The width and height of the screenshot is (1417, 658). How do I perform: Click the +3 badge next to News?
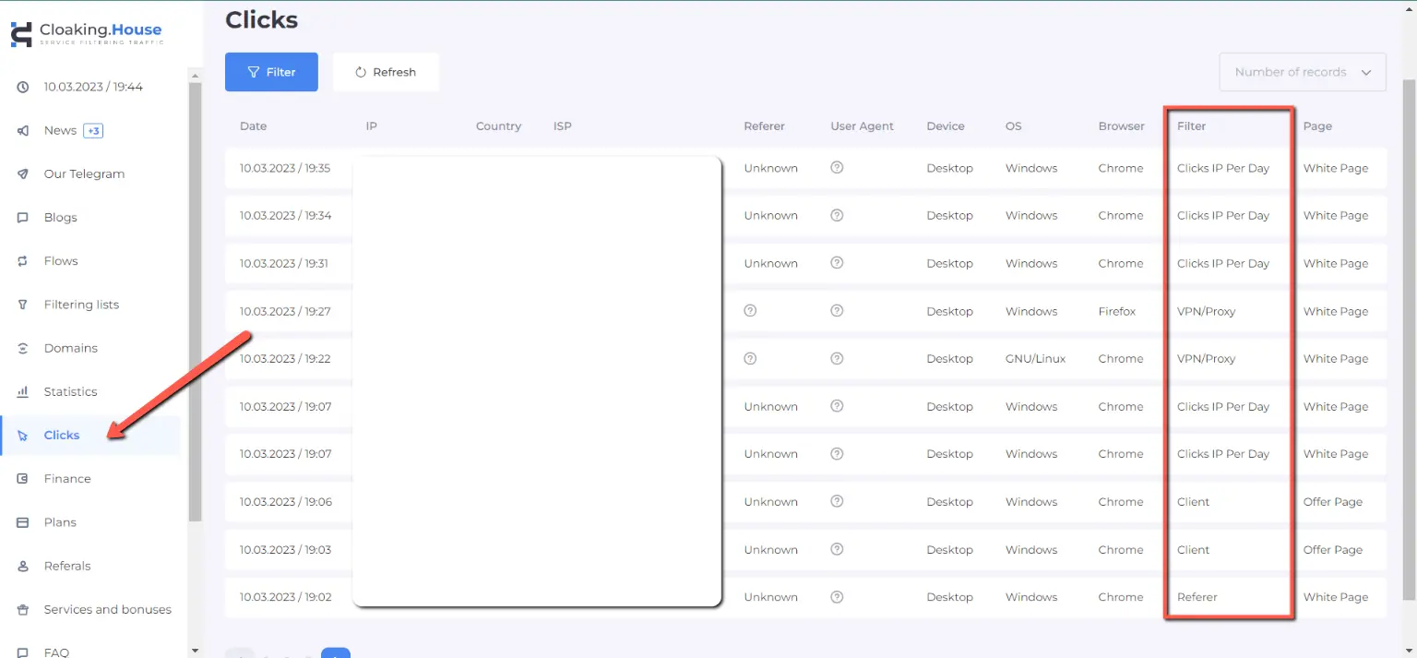(x=93, y=131)
